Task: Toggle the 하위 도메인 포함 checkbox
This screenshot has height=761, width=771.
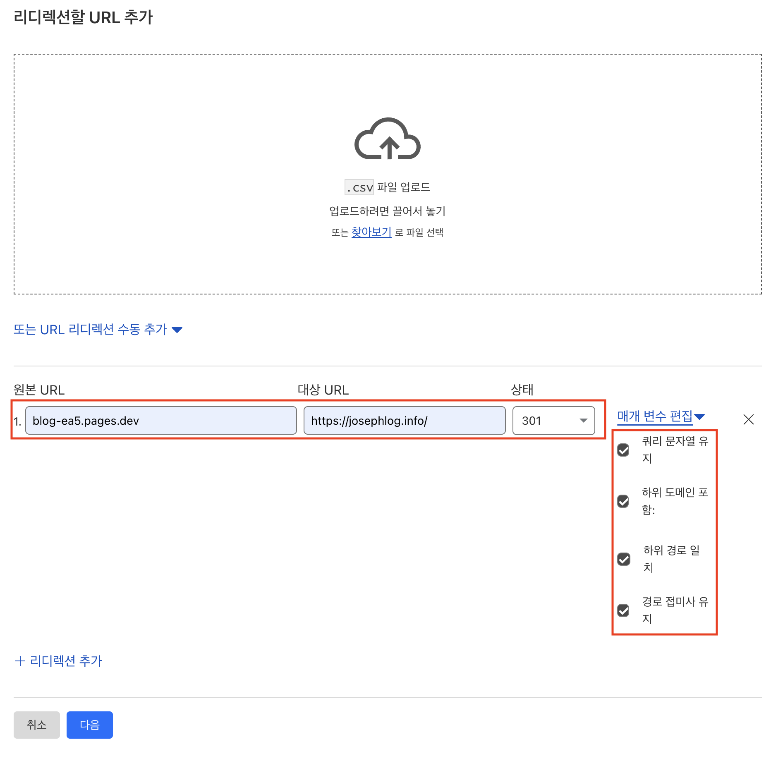Action: point(623,501)
